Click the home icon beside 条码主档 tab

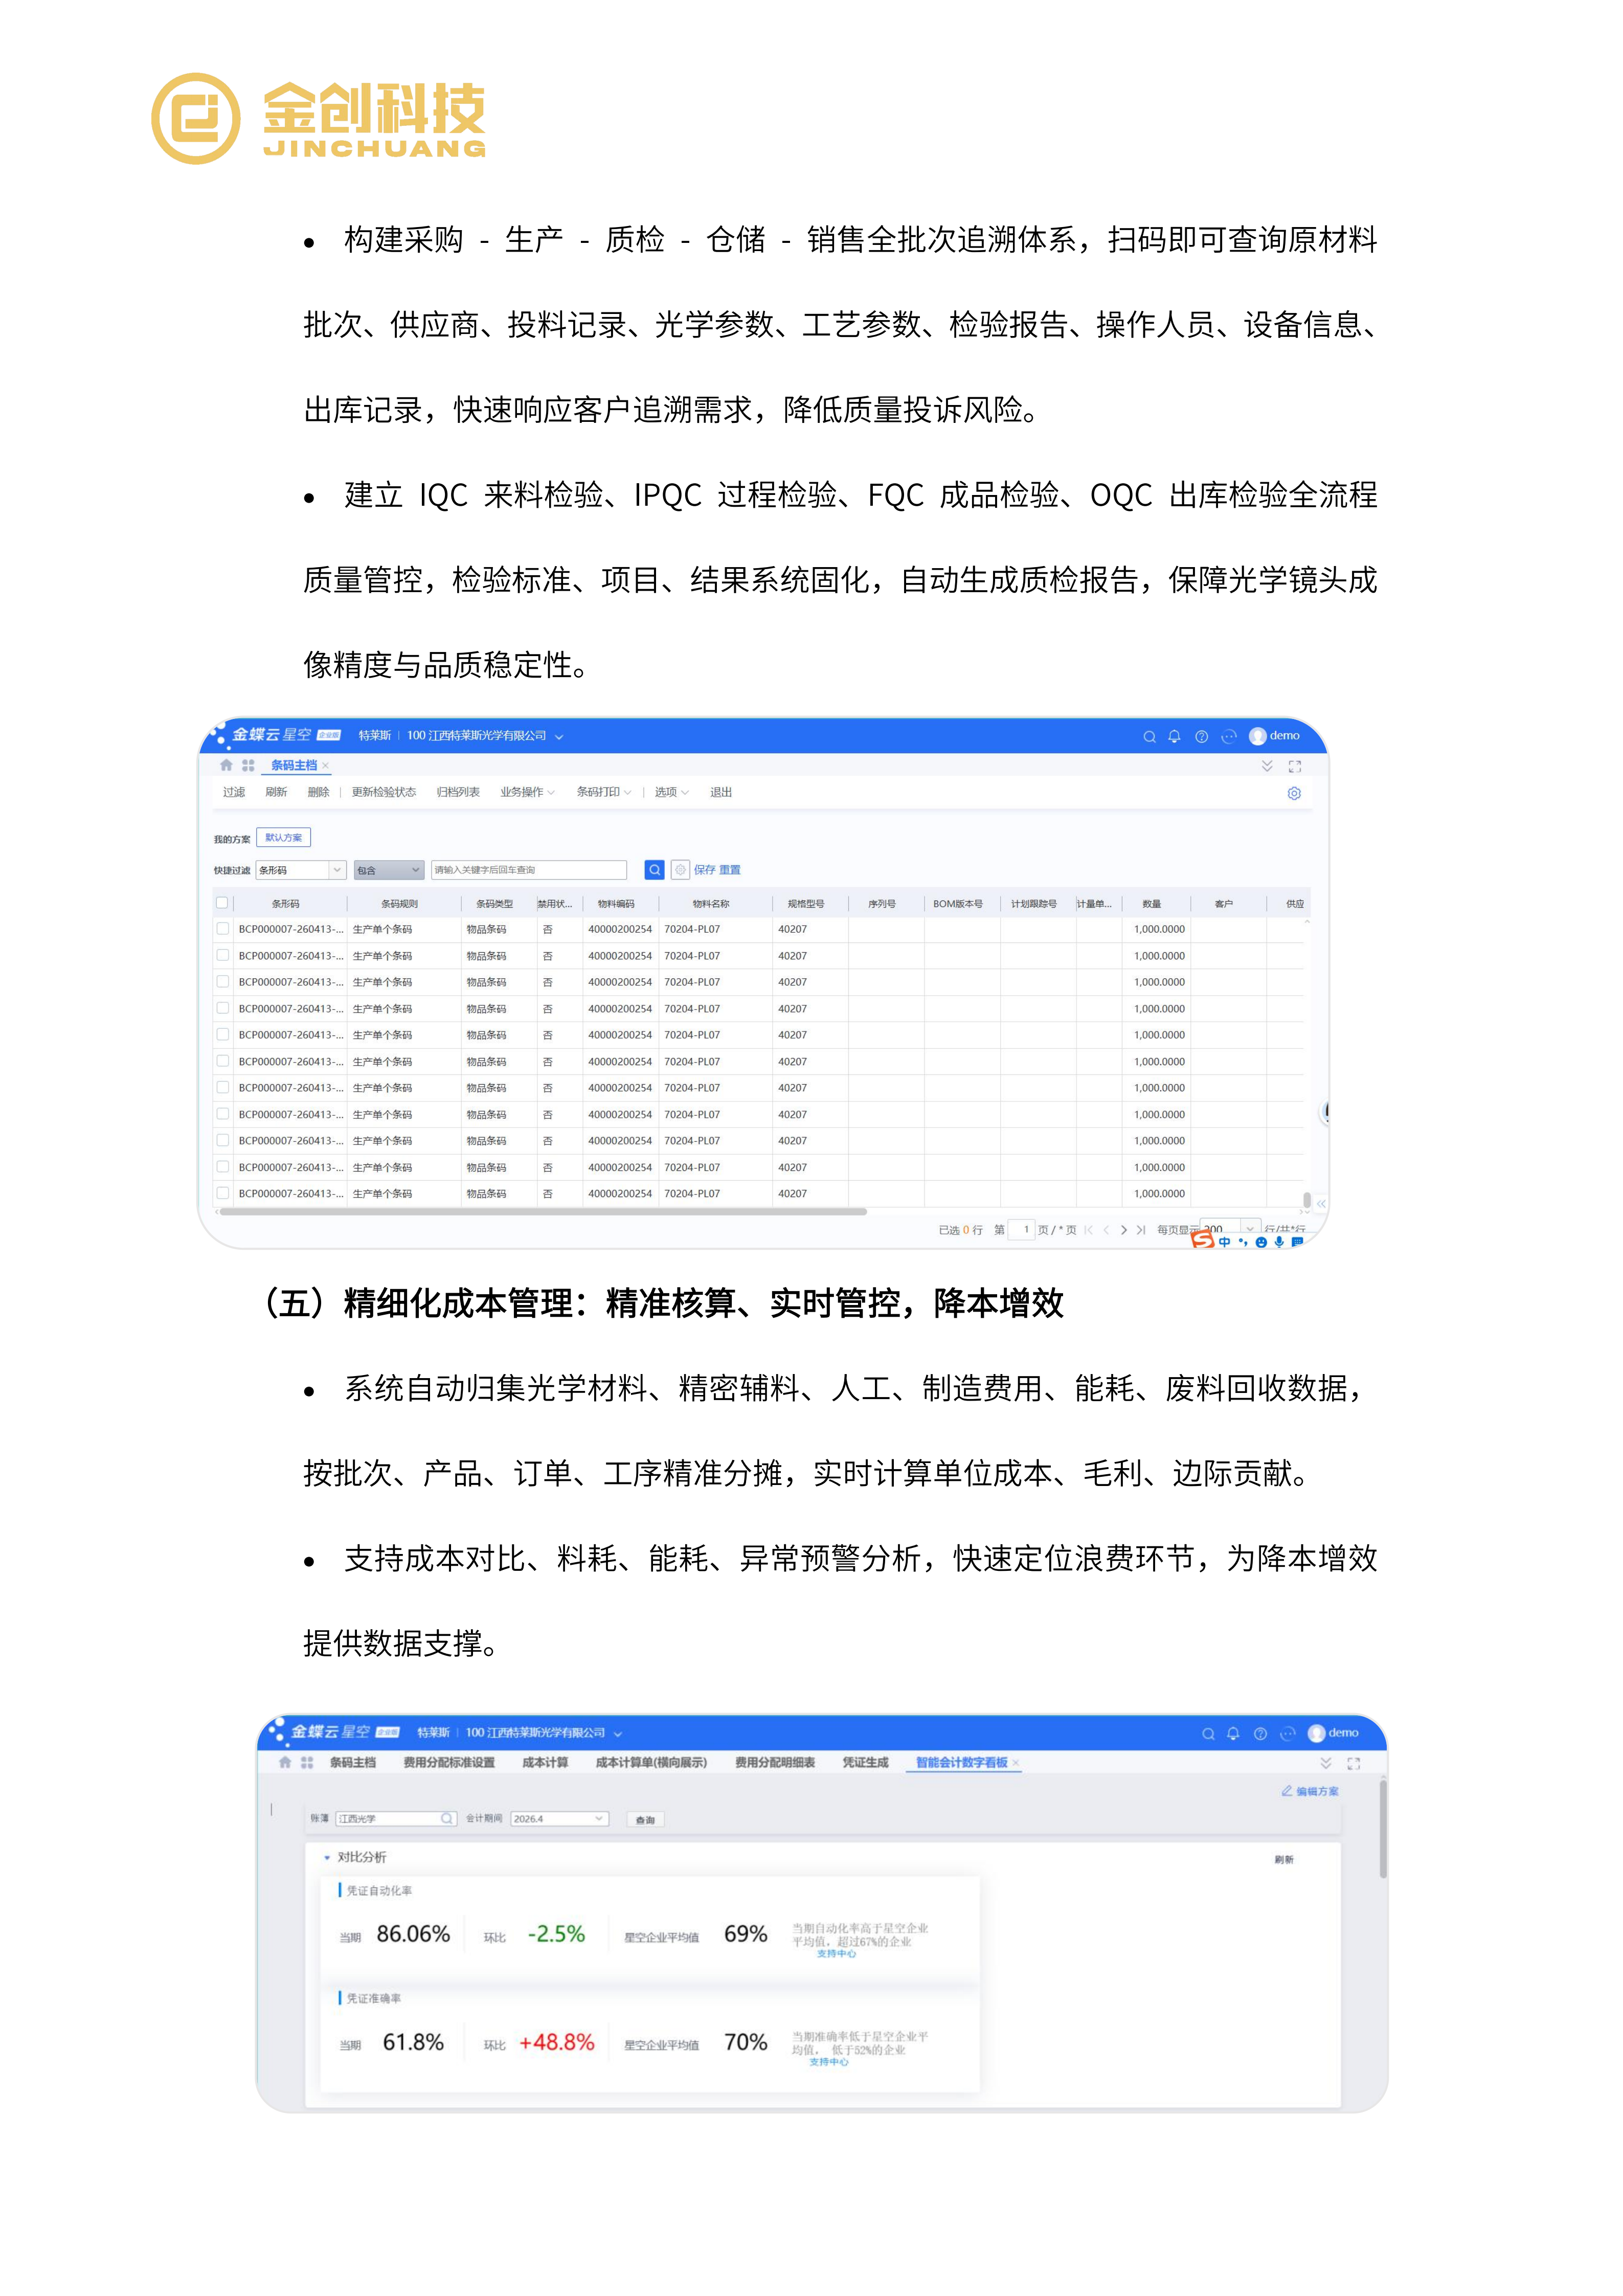[x=226, y=765]
